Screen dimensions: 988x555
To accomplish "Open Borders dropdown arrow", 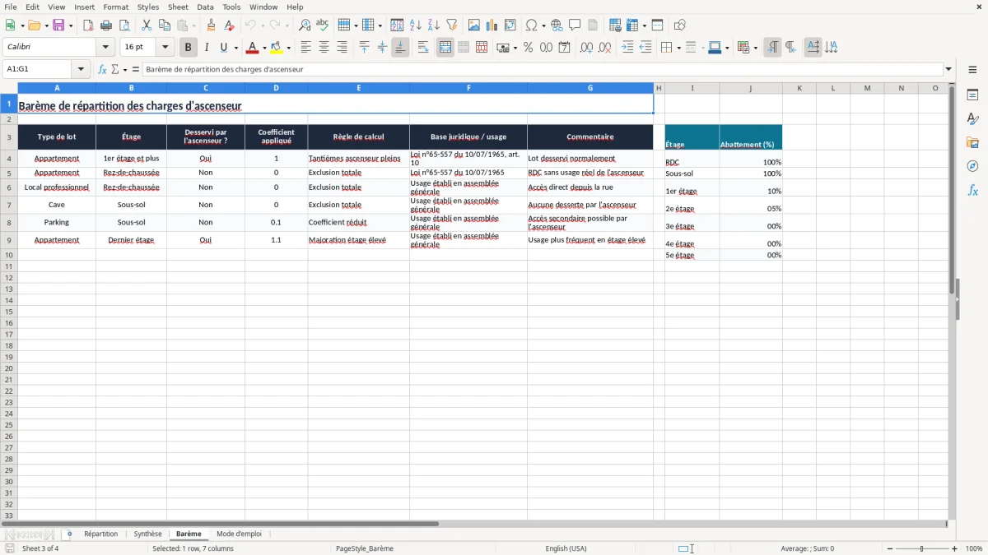I will 678,49.
